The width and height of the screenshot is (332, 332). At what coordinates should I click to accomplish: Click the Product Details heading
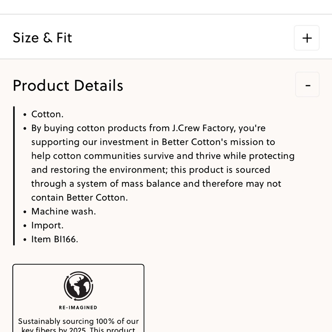(x=68, y=85)
